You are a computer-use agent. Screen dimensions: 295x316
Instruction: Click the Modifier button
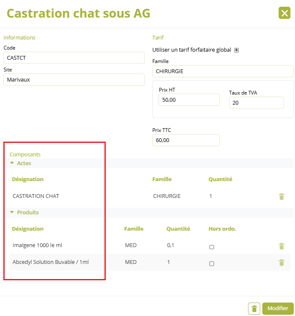(278, 308)
